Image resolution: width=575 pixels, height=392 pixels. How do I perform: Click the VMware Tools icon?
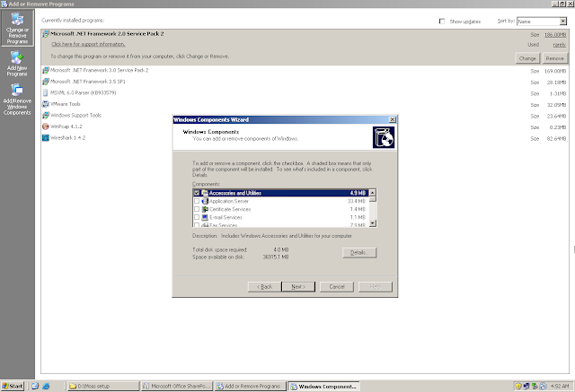46,104
